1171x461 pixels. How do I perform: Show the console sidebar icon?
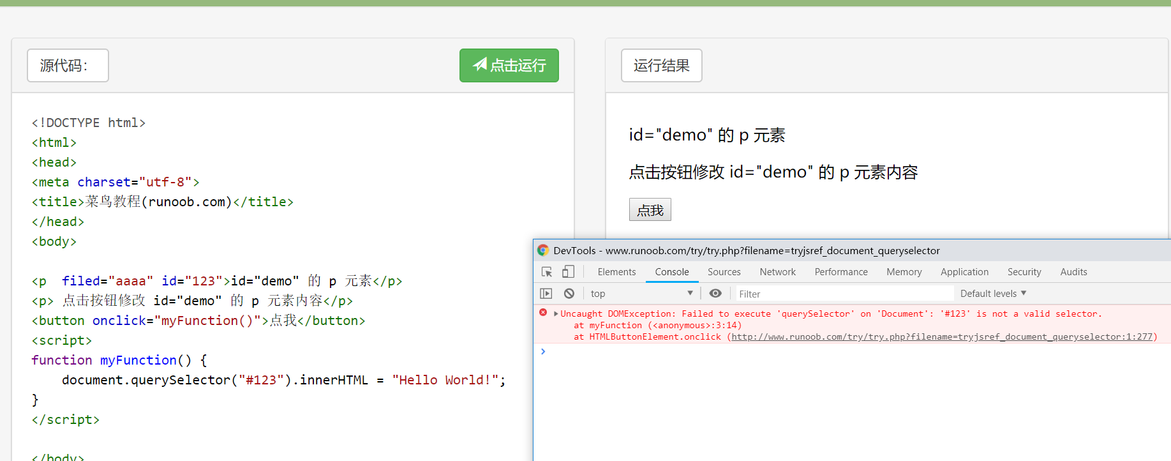tap(546, 294)
